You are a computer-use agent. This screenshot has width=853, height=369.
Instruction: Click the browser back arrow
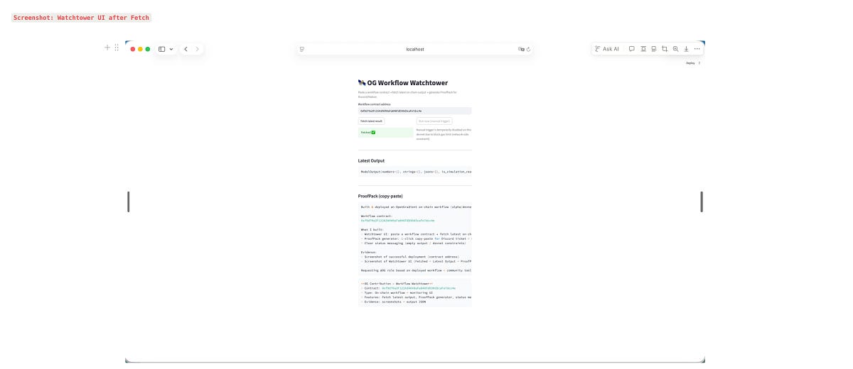186,49
